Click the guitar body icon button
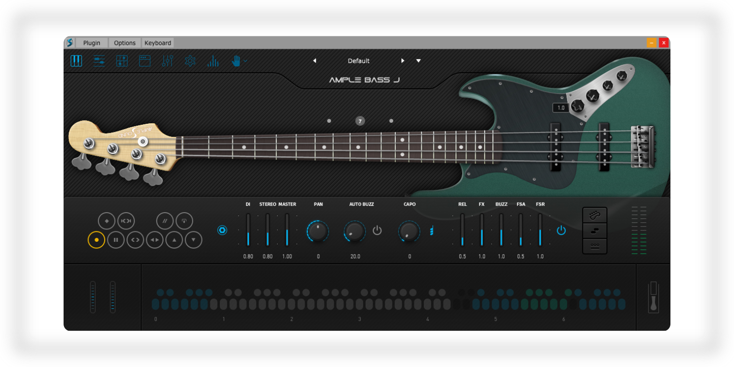The width and height of the screenshot is (734, 367). [x=594, y=215]
